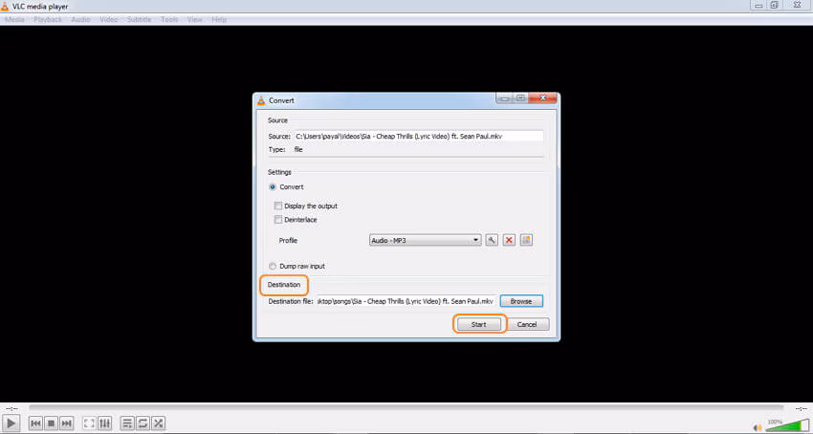This screenshot has width=813, height=434.
Task: Restore down the VLC main window
Action: coord(774,5)
